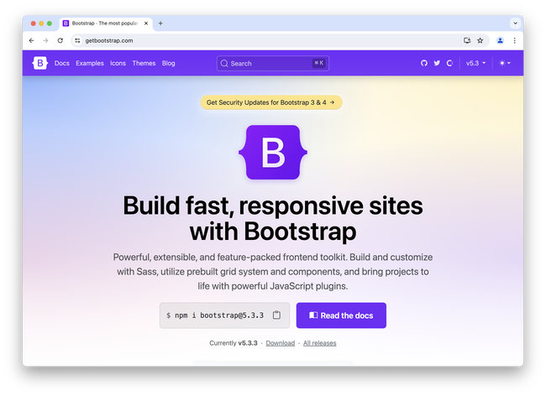This screenshot has width=546, height=396.
Task: Open the v5.3 version dropdown
Action: (475, 63)
